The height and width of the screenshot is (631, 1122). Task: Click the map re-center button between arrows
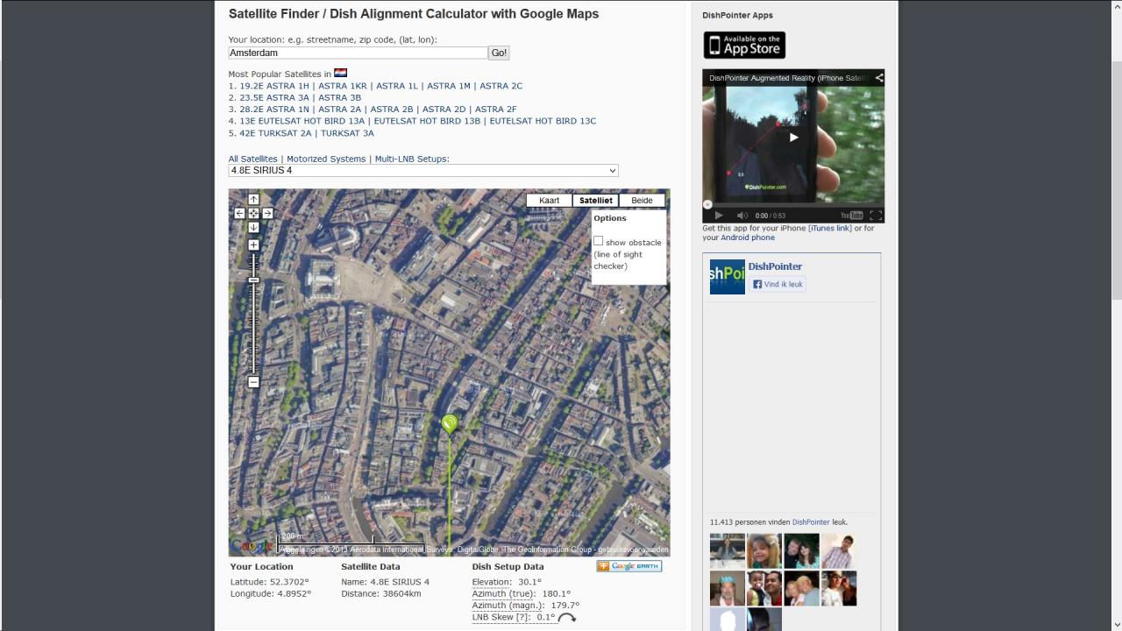pyautogui.click(x=253, y=213)
